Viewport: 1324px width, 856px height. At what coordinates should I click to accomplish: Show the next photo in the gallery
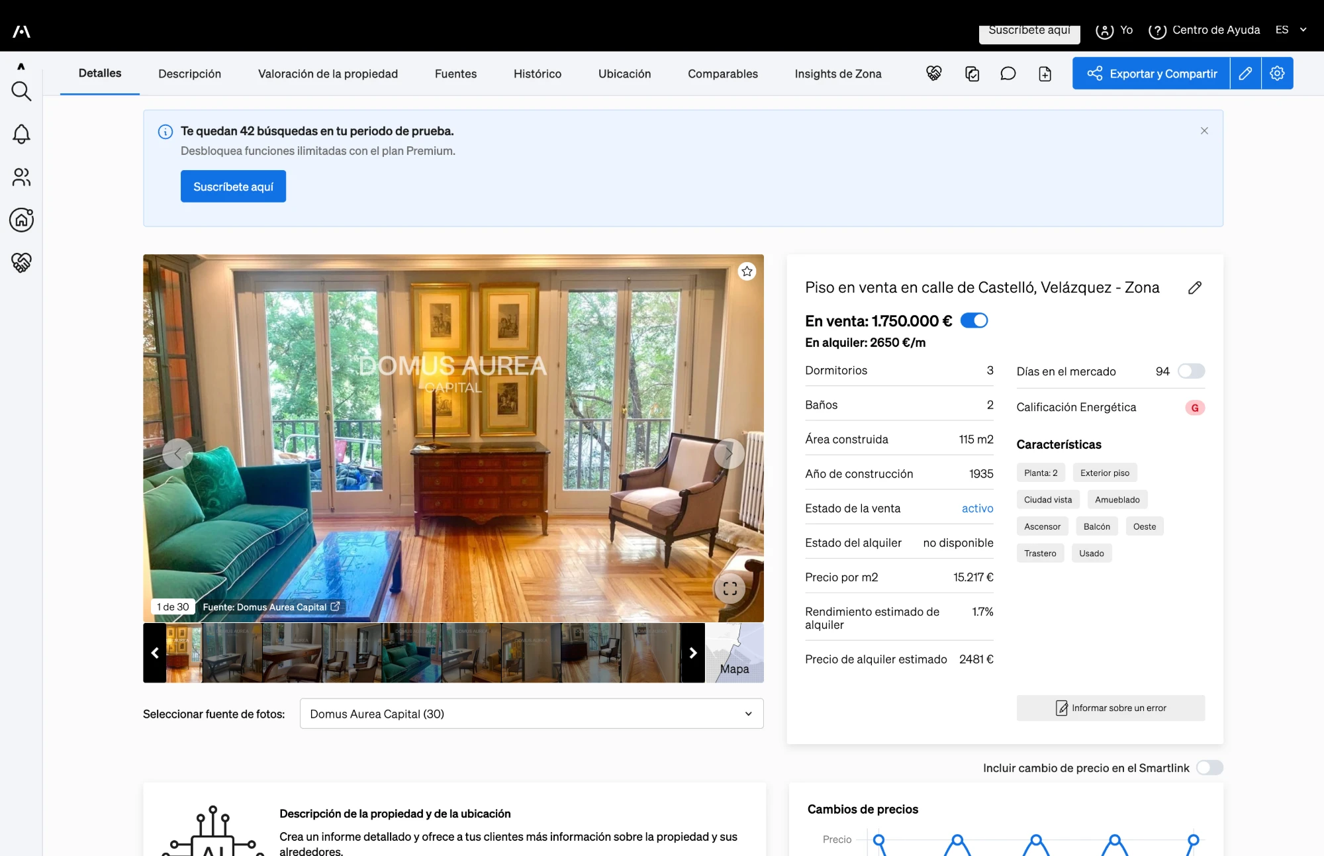[729, 453]
